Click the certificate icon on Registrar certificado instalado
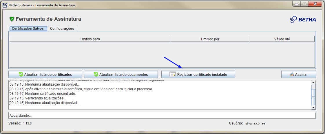 click(x=173, y=74)
